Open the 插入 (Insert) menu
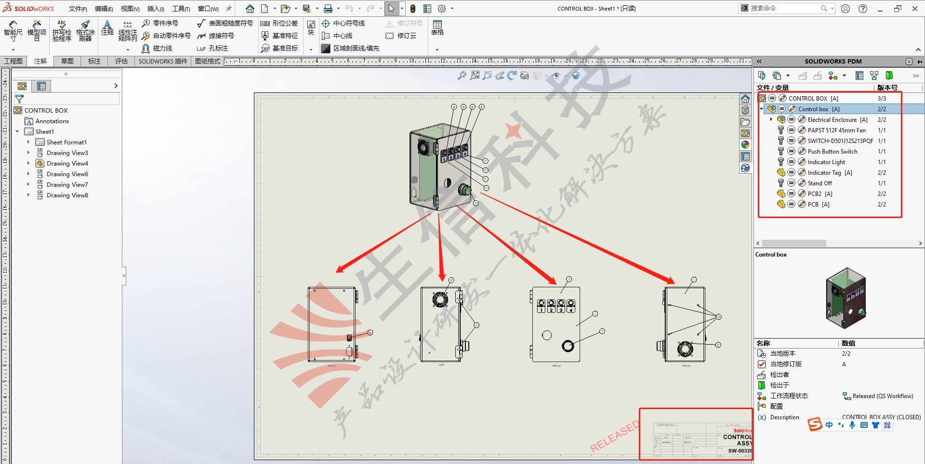Screen dimensions: 925x464 click(x=155, y=9)
